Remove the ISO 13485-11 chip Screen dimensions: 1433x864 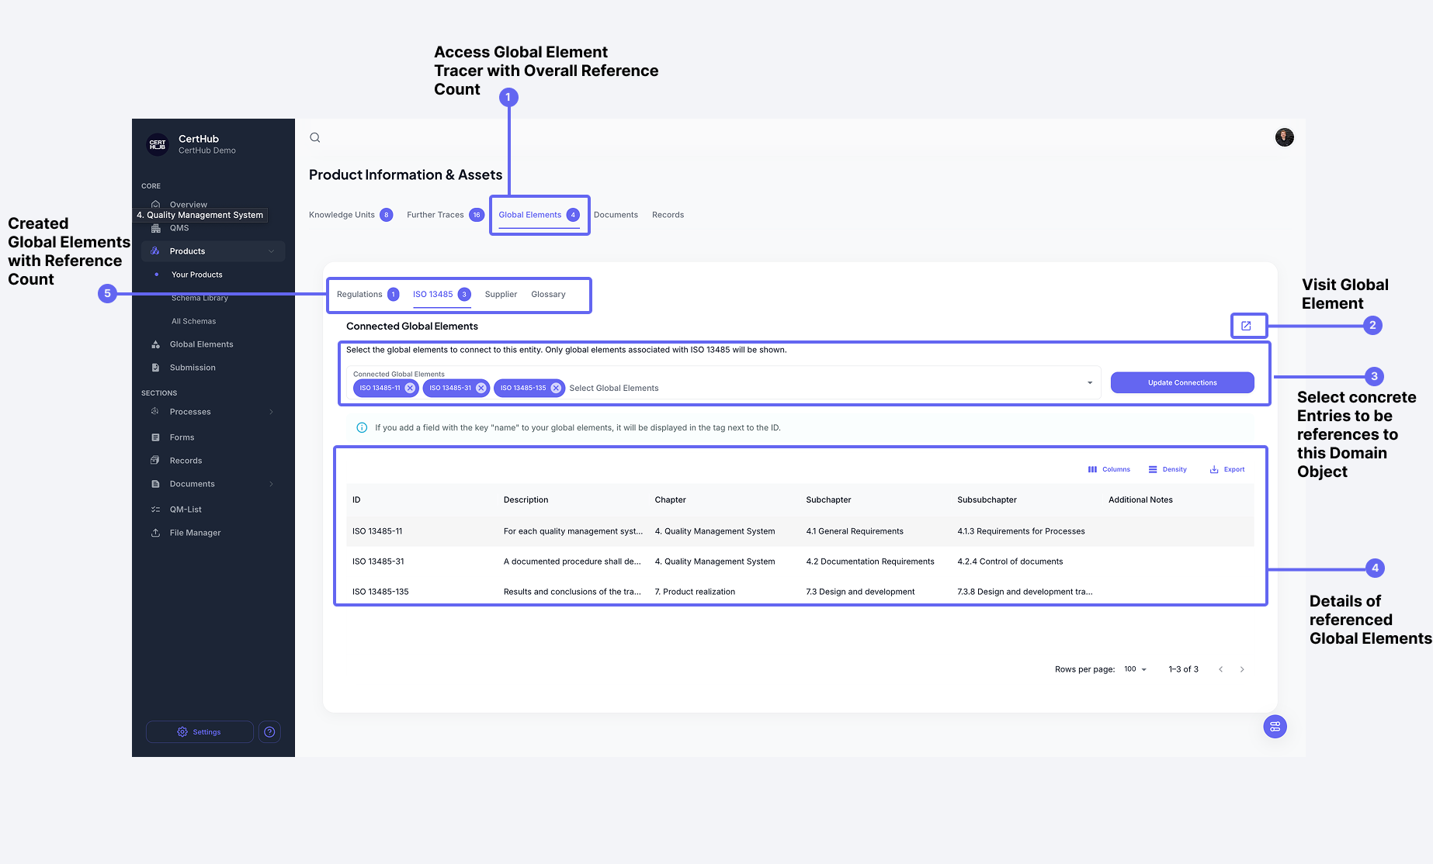(x=410, y=389)
